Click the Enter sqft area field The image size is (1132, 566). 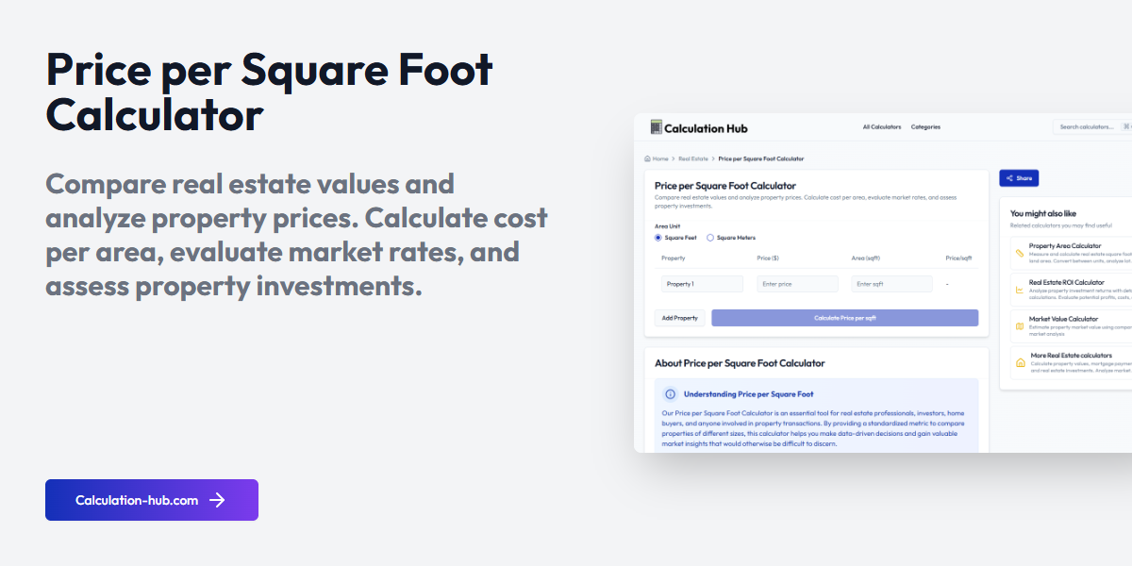(891, 284)
